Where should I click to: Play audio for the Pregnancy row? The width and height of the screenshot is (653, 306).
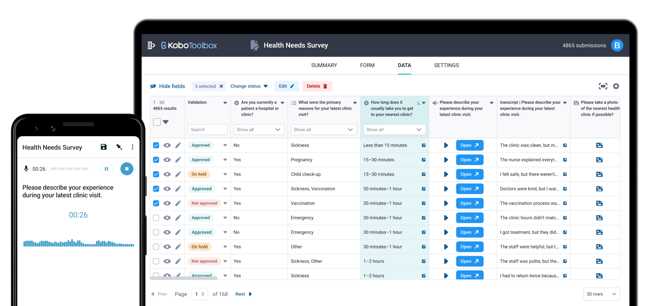click(x=446, y=160)
